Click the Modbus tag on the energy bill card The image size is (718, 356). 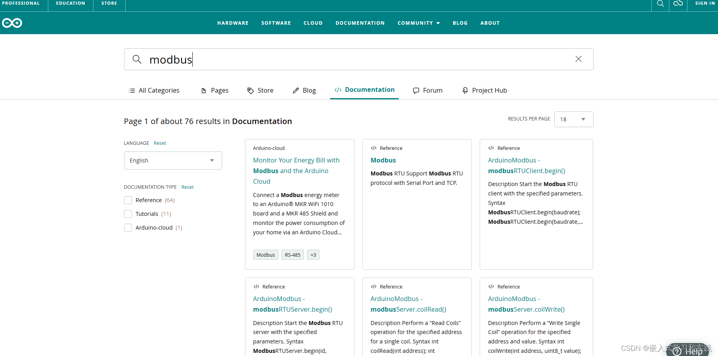coord(266,255)
